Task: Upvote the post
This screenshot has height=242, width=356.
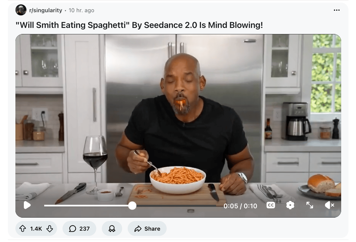Action: (22, 229)
